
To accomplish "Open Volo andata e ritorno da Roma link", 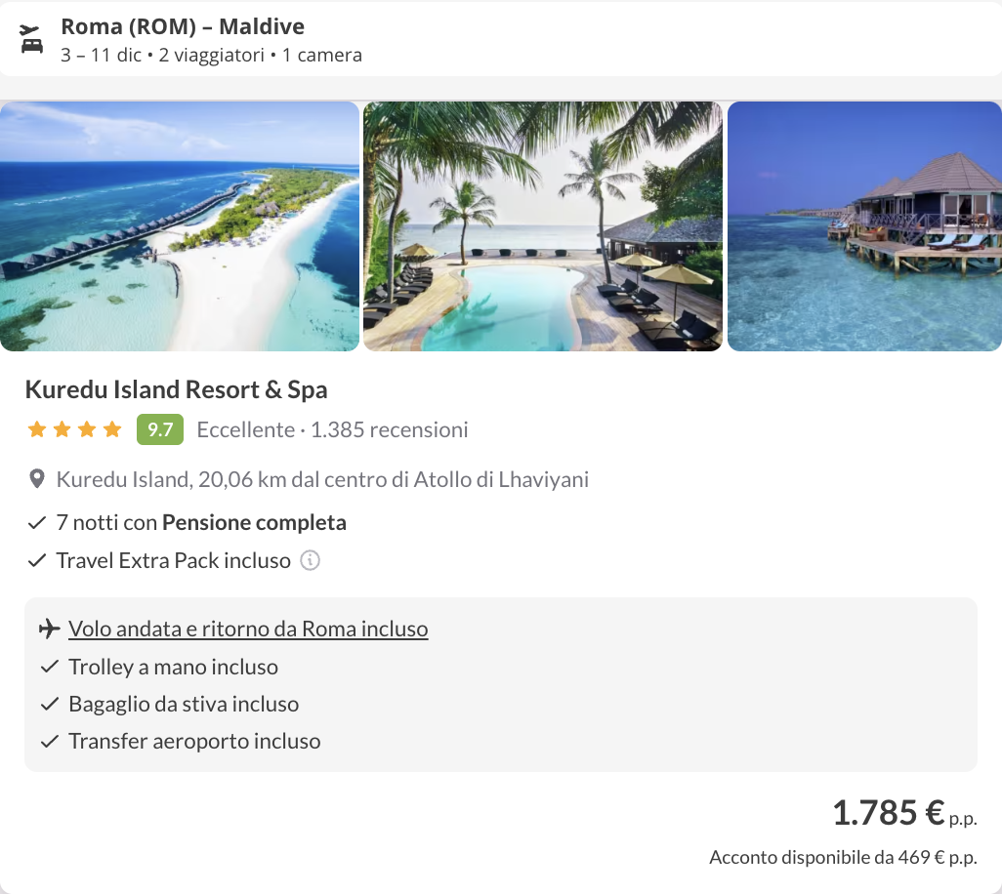I will coord(248,629).
